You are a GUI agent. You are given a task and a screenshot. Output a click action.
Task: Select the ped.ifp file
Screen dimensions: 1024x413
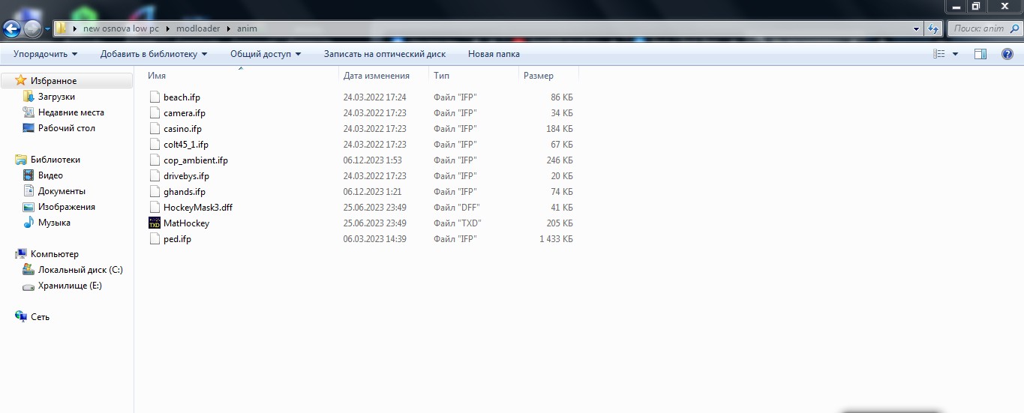(177, 239)
